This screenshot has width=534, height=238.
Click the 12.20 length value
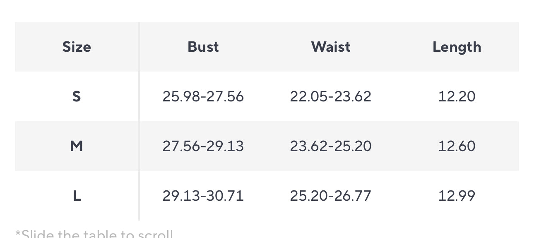click(x=457, y=96)
